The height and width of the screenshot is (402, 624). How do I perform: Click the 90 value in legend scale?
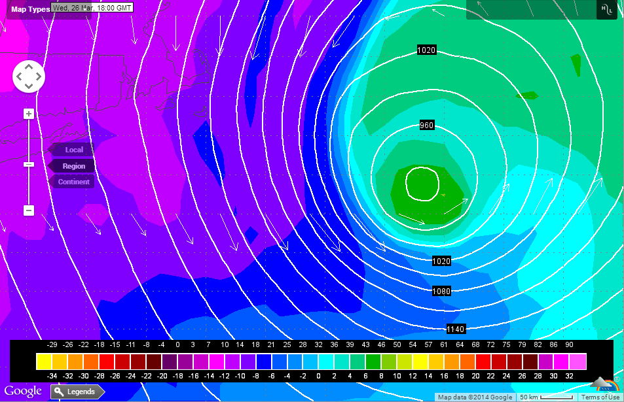569,344
